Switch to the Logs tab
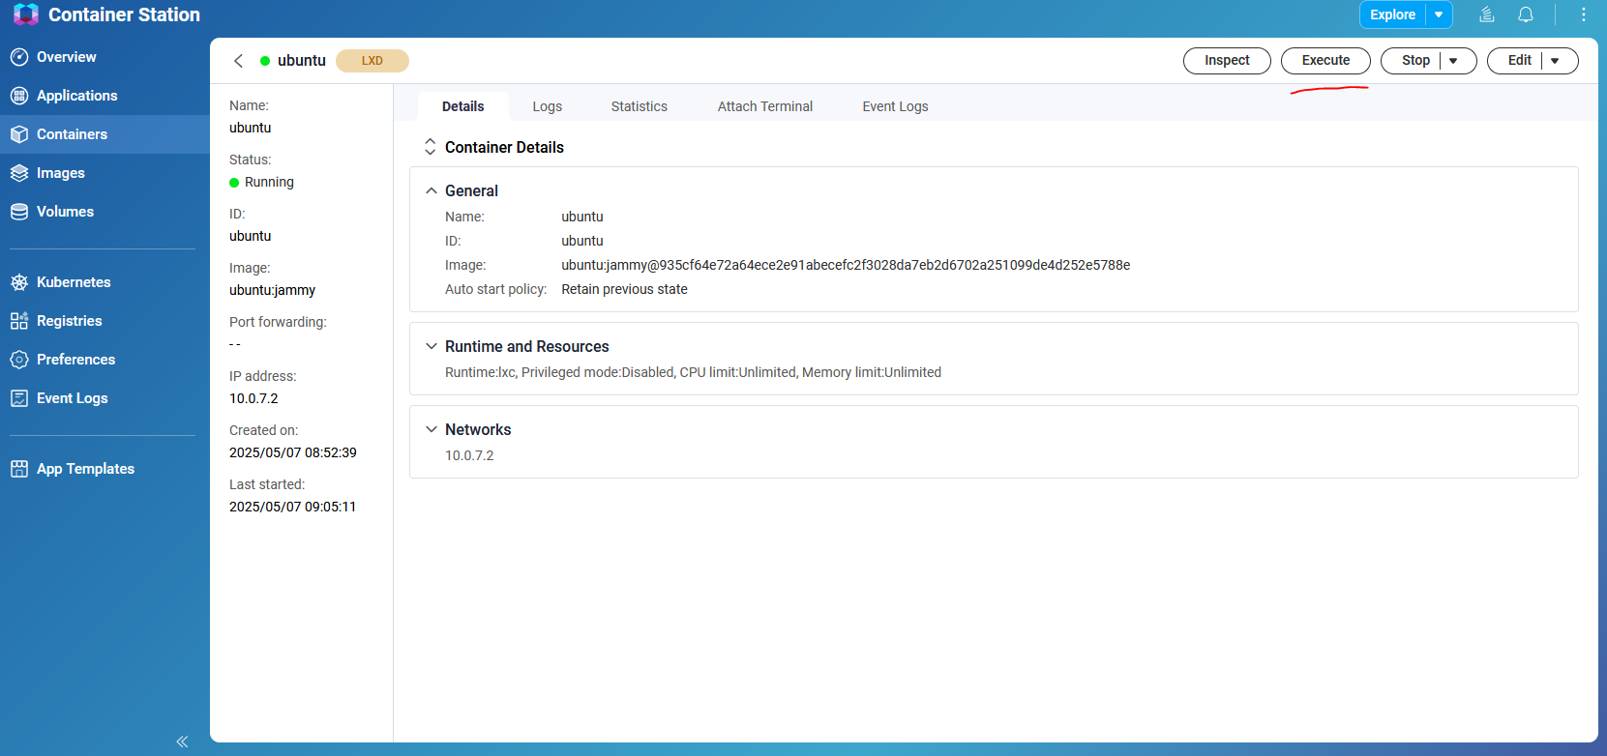 (x=548, y=106)
